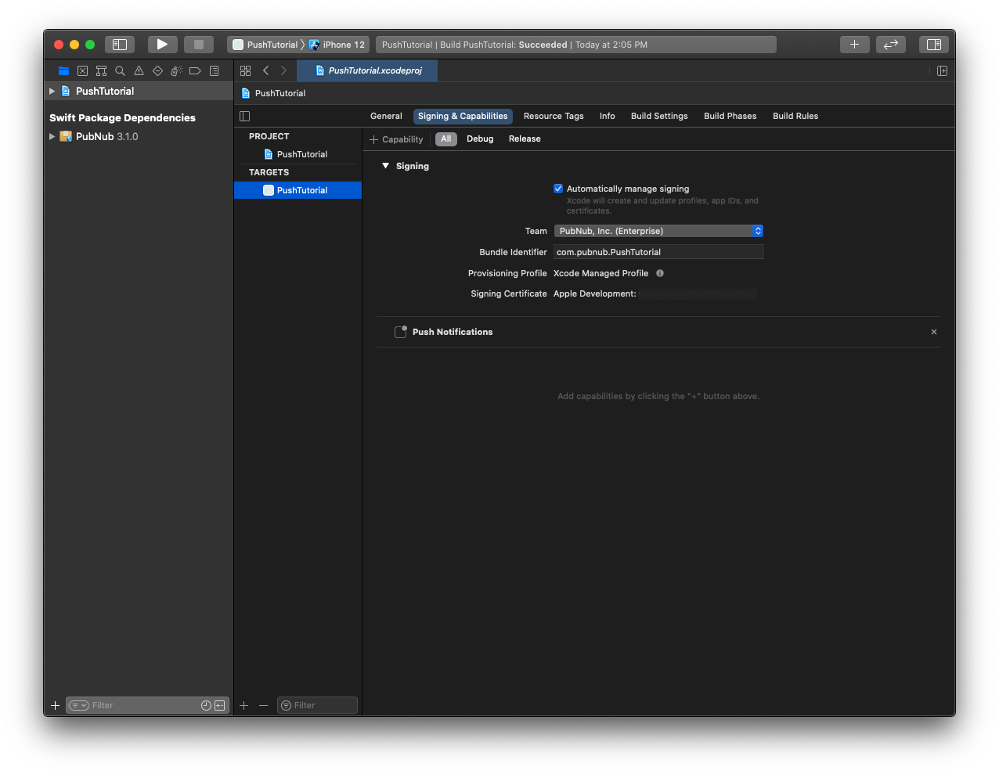Toggle the inspectors panel on the right

coord(933,45)
